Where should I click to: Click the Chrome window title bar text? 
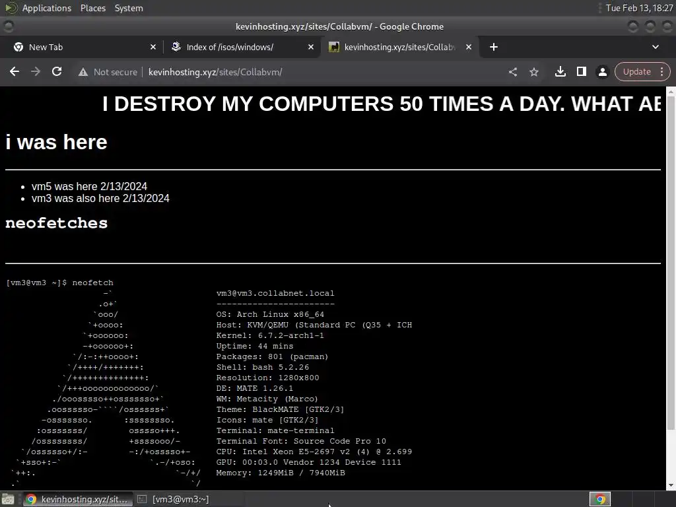[339, 26]
